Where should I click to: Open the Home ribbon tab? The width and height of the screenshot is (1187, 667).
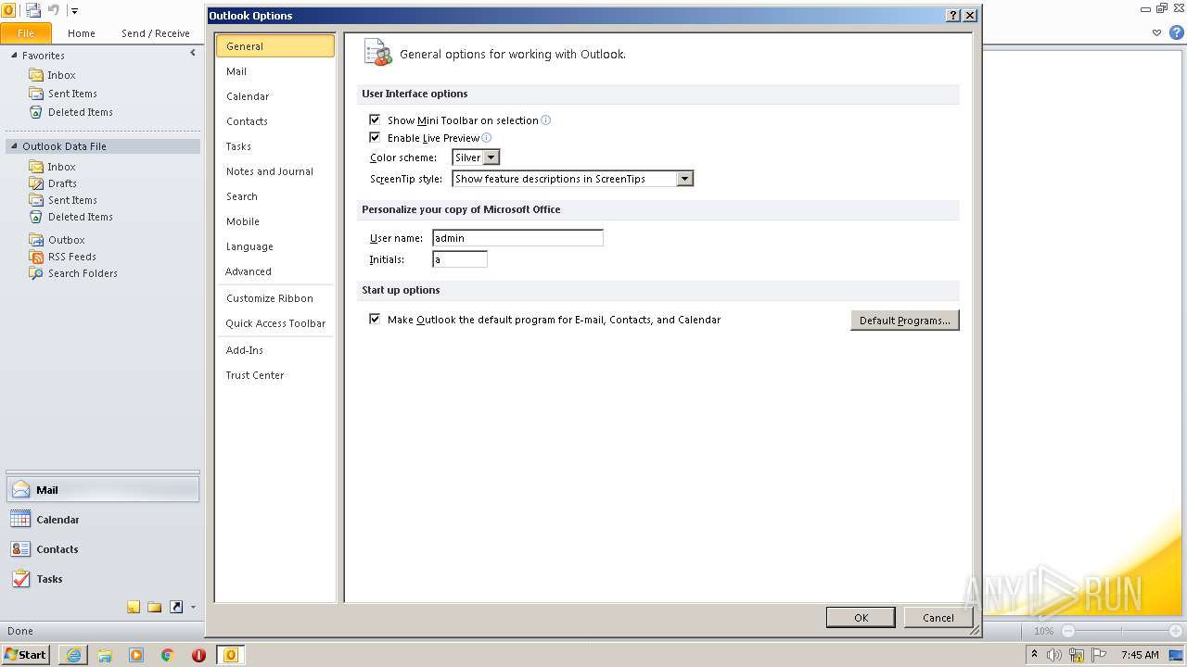[82, 33]
